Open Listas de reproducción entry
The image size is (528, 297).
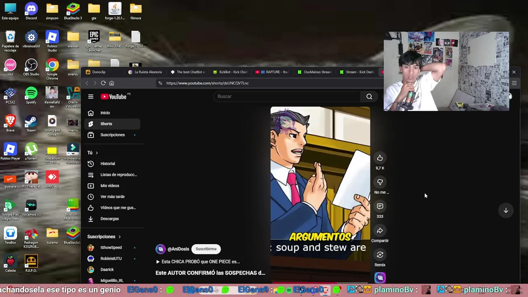click(x=112, y=174)
